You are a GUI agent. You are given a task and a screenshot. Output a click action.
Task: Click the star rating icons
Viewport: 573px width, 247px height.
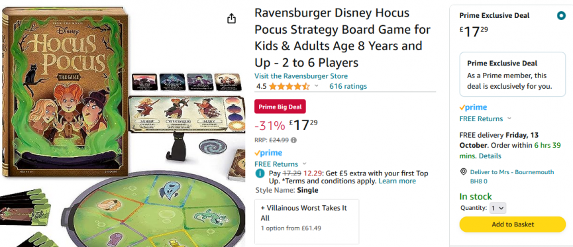[x=289, y=87]
